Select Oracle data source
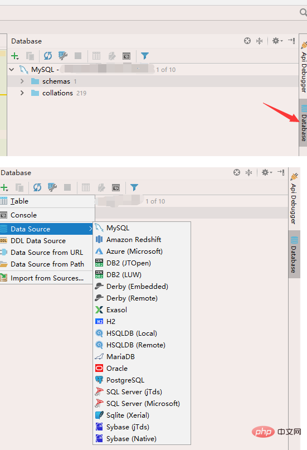307x450 pixels. click(142, 369)
